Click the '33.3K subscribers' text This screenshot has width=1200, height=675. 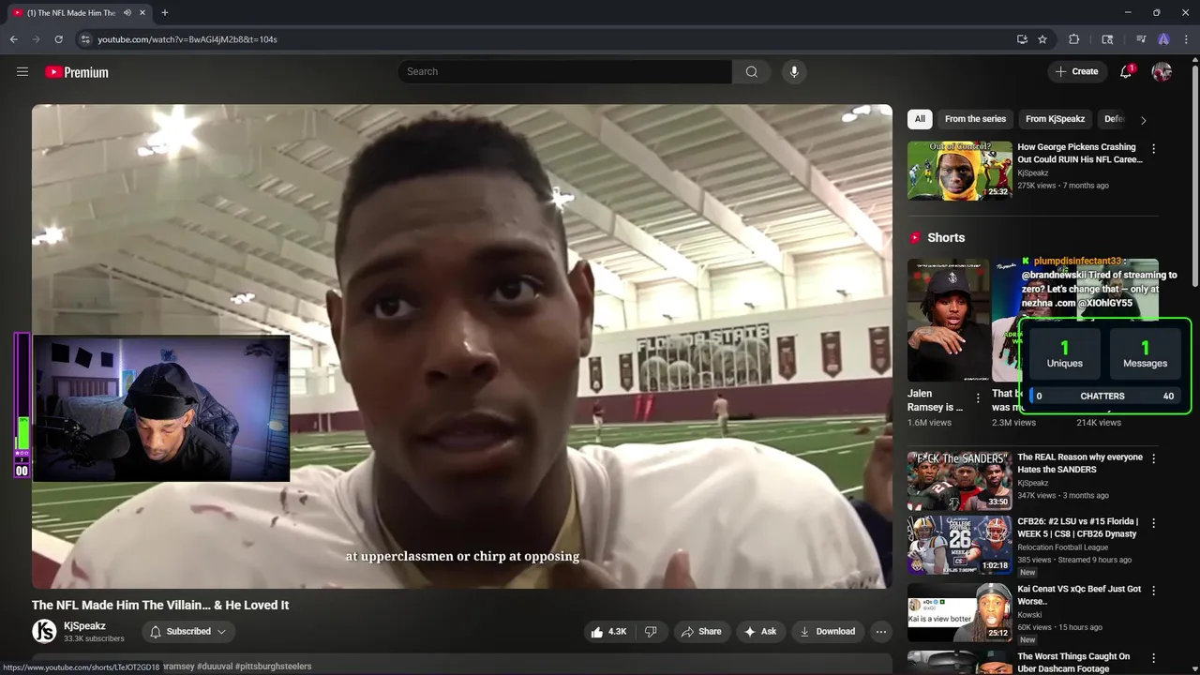pos(94,638)
